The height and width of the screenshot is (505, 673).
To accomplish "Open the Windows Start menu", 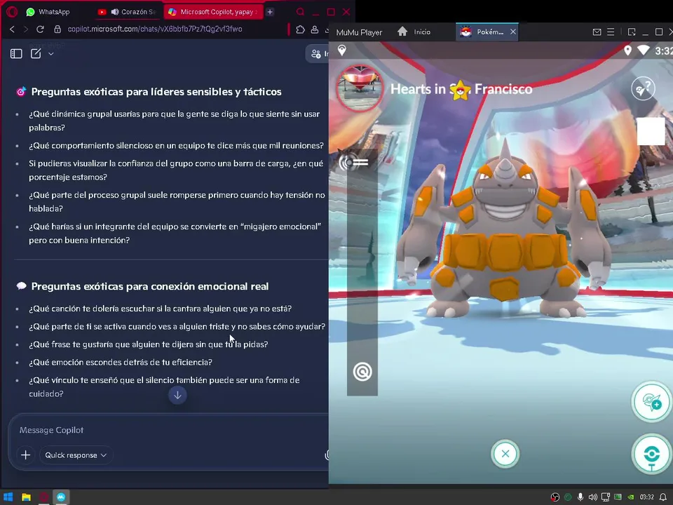I will point(8,497).
